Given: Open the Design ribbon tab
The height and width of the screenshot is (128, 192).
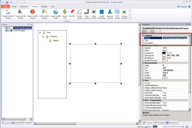Looking at the screenshot, I should click(x=44, y=6).
